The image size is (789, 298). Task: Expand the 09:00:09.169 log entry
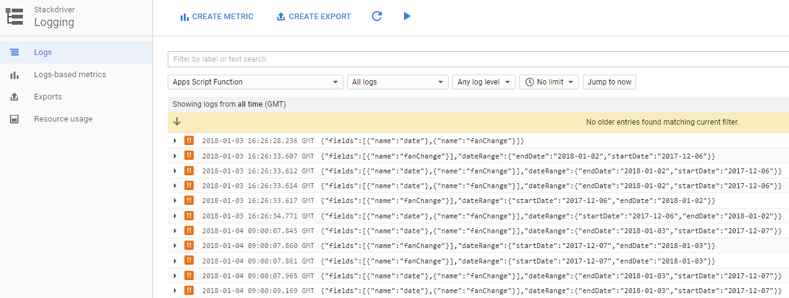point(176,291)
